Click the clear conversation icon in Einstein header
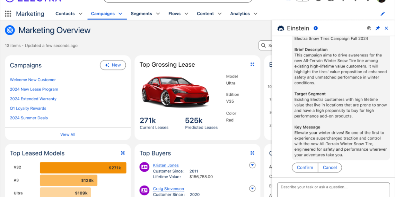Screen dimensions: 395x197 (x=369, y=28)
